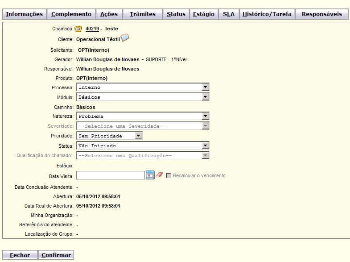Click the ticket icon beside Chamado
The height and width of the screenshot is (262, 350).
coord(78,29)
